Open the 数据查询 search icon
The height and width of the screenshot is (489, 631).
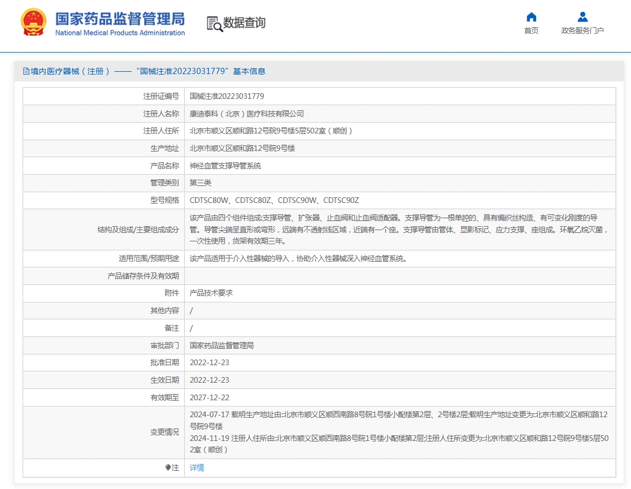pyautogui.click(x=215, y=24)
